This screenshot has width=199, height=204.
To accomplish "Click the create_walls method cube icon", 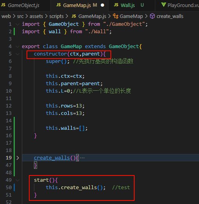I will coord(152,16).
